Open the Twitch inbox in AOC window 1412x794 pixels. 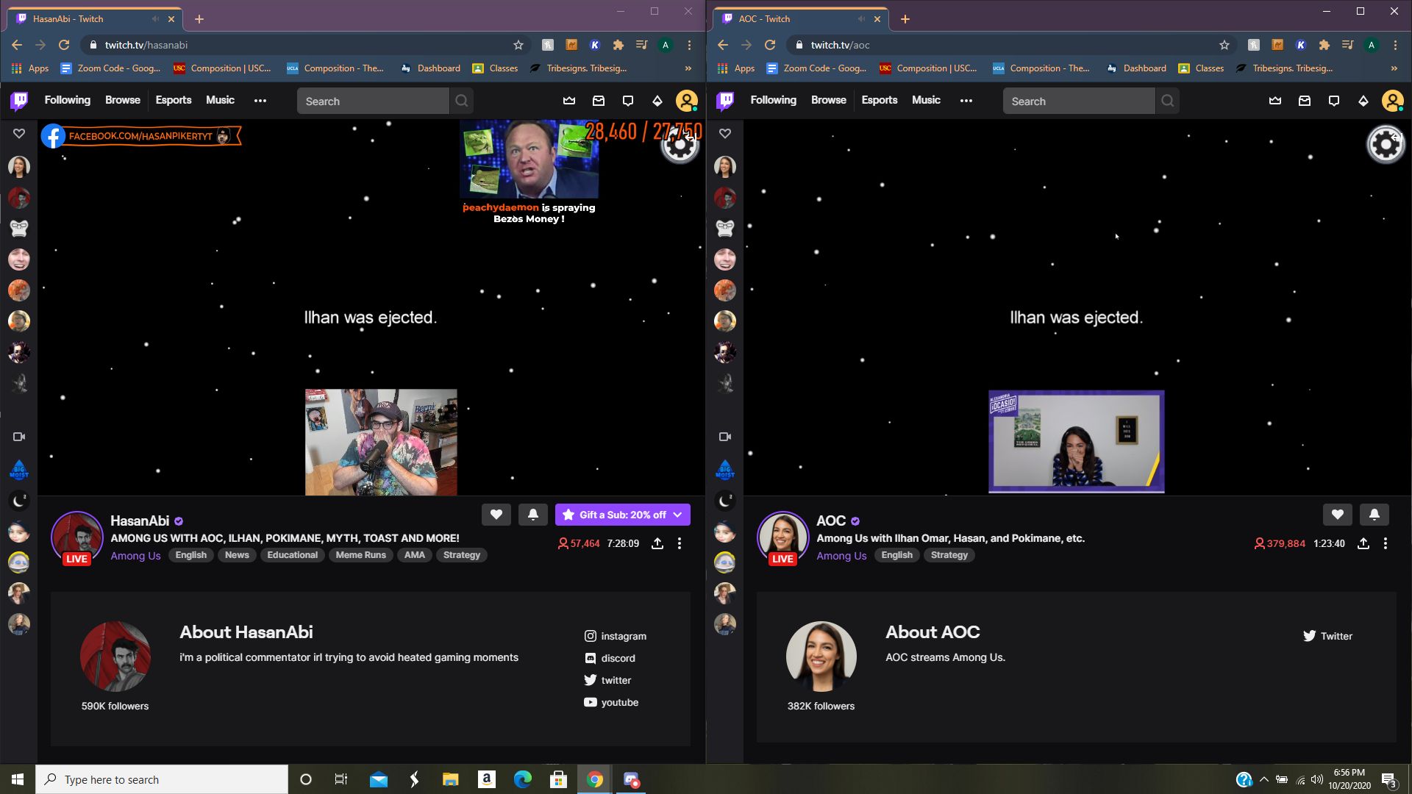[1305, 101]
